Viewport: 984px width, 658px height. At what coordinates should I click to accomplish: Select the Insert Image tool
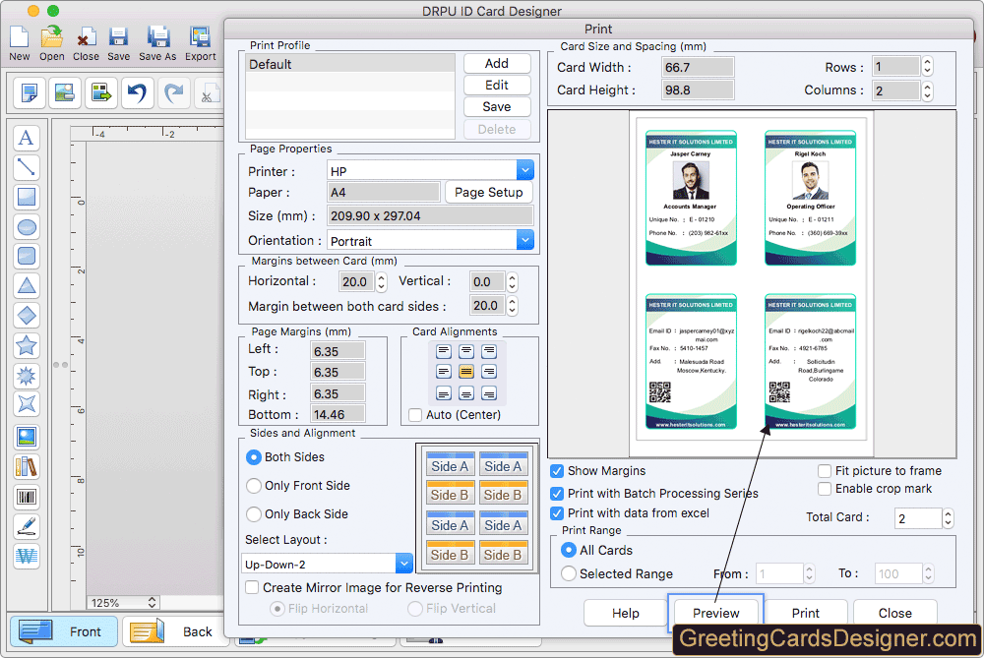click(x=27, y=437)
